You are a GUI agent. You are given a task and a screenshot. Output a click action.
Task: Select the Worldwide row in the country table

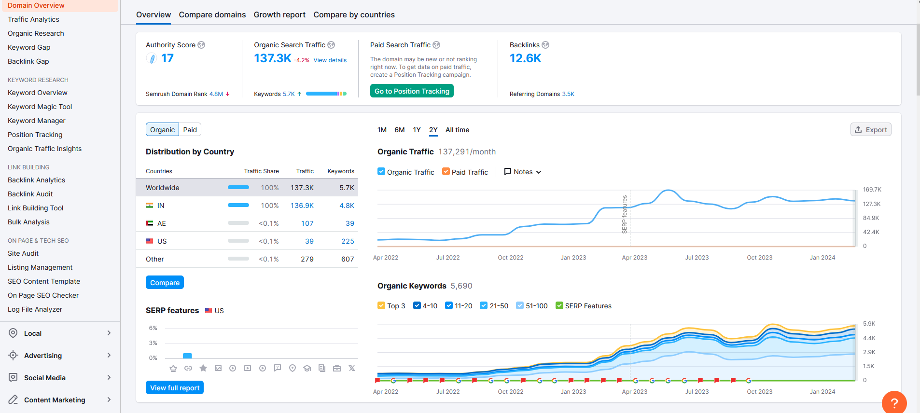click(247, 188)
